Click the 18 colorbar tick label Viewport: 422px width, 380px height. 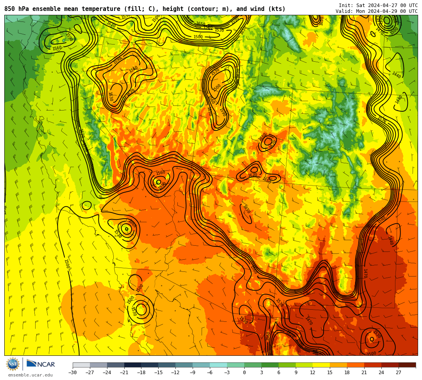347,373
